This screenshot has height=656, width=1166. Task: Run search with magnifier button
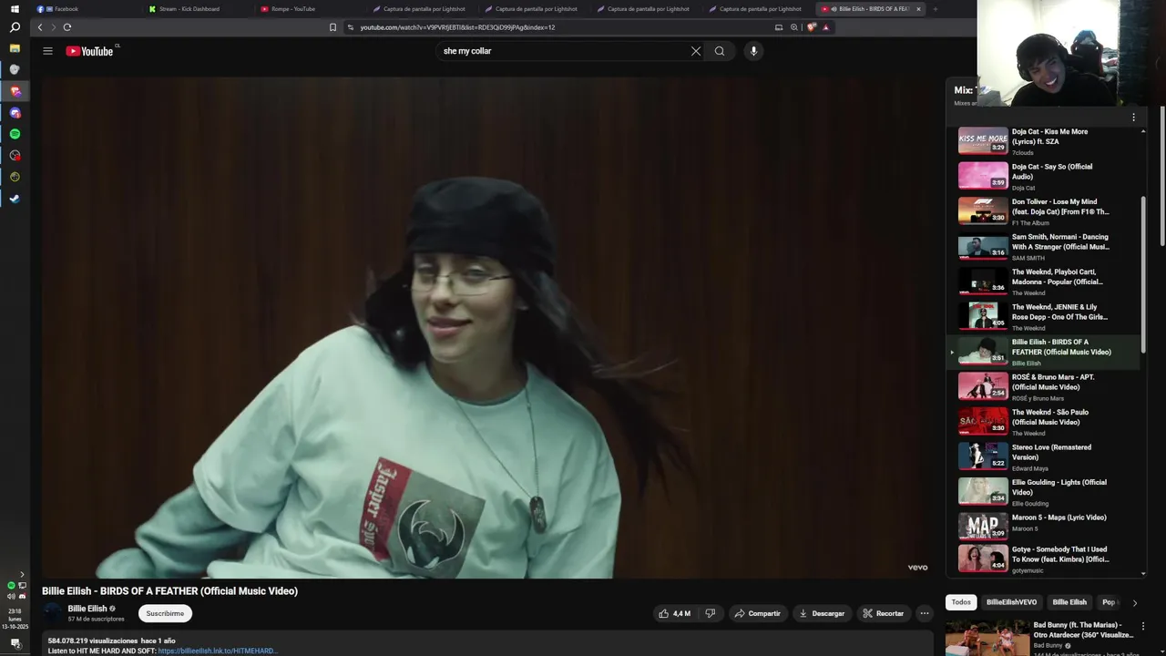tap(720, 51)
